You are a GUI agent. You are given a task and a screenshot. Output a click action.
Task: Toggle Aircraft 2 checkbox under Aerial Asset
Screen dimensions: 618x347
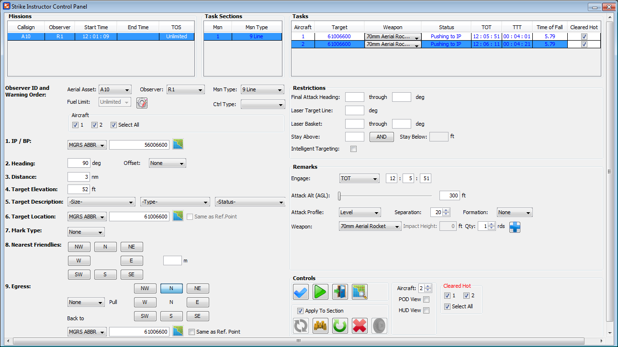94,125
